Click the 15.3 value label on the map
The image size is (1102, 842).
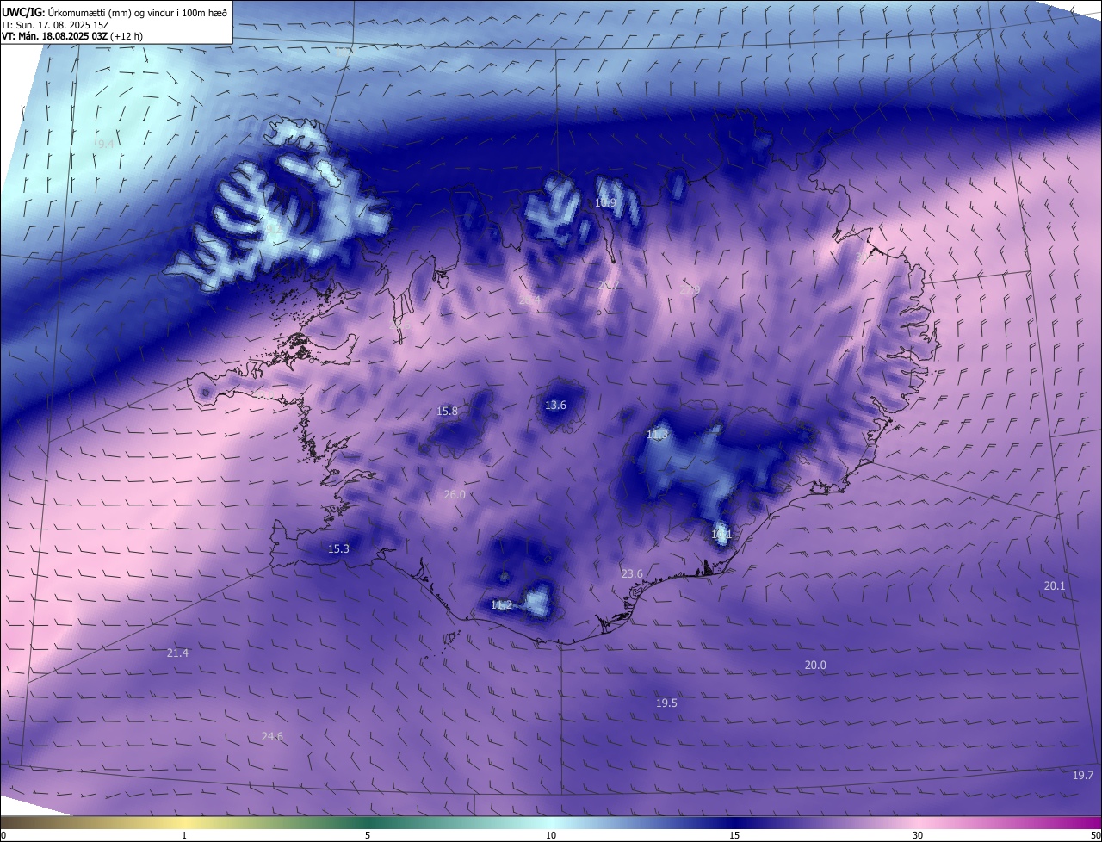pos(338,548)
